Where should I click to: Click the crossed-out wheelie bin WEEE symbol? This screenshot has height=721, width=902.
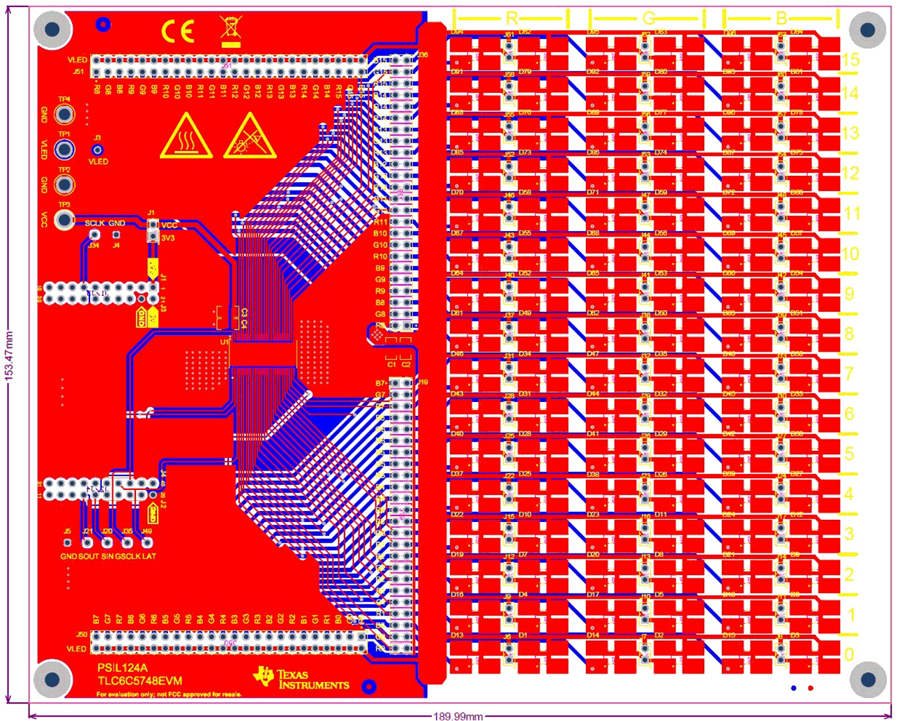(x=231, y=32)
